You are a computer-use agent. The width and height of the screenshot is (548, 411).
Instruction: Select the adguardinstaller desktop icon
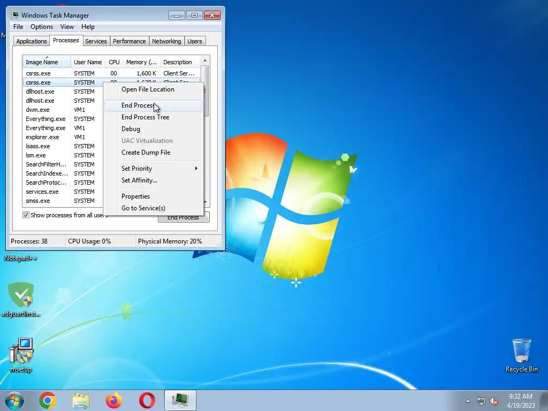point(21,299)
